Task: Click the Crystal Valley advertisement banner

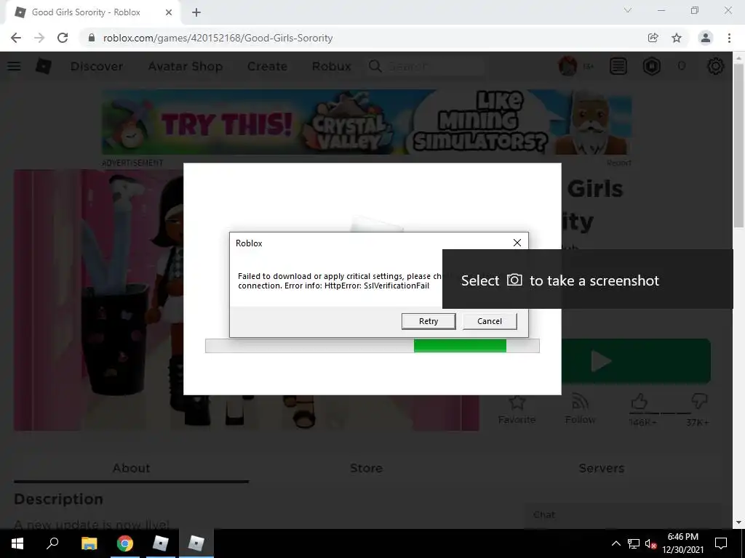Action: click(x=367, y=122)
